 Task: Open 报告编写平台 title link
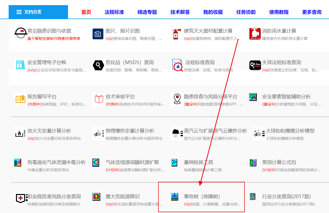click(42, 96)
